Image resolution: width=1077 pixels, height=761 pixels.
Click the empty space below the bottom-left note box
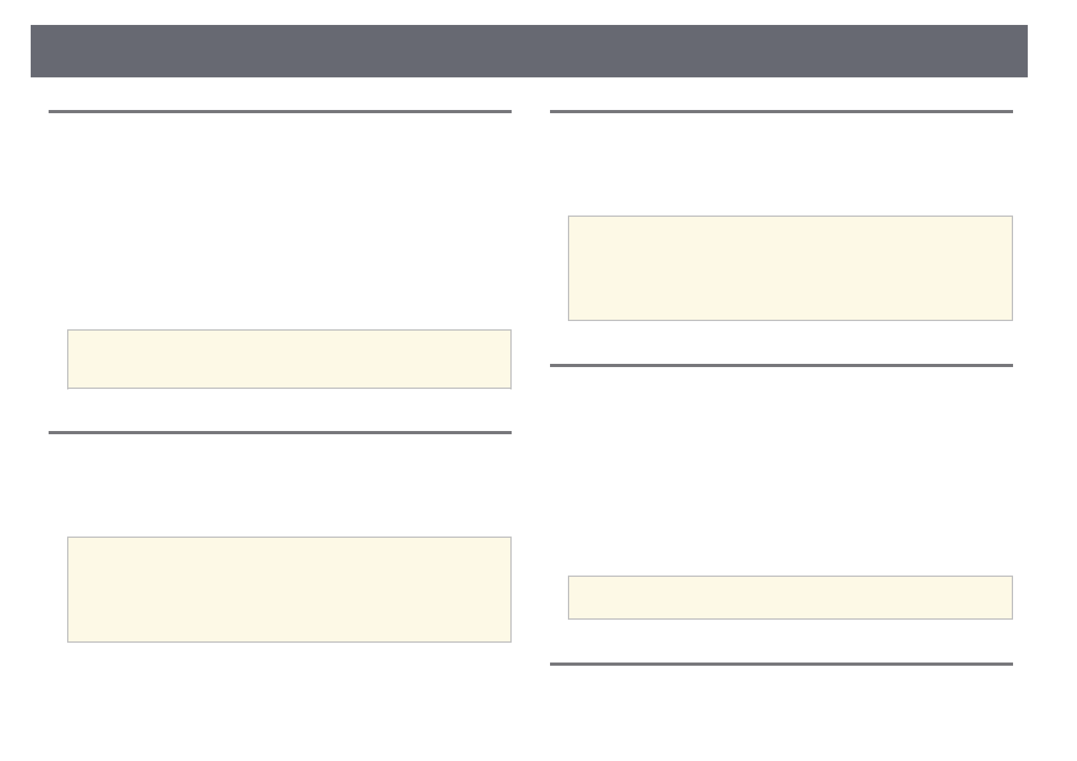tap(289, 697)
